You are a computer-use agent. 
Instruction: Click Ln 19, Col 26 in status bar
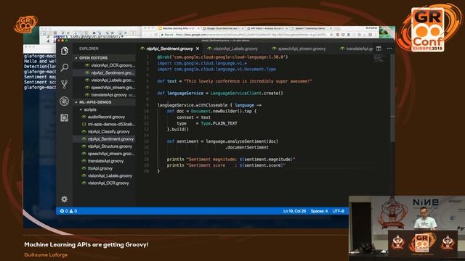[x=294, y=211]
